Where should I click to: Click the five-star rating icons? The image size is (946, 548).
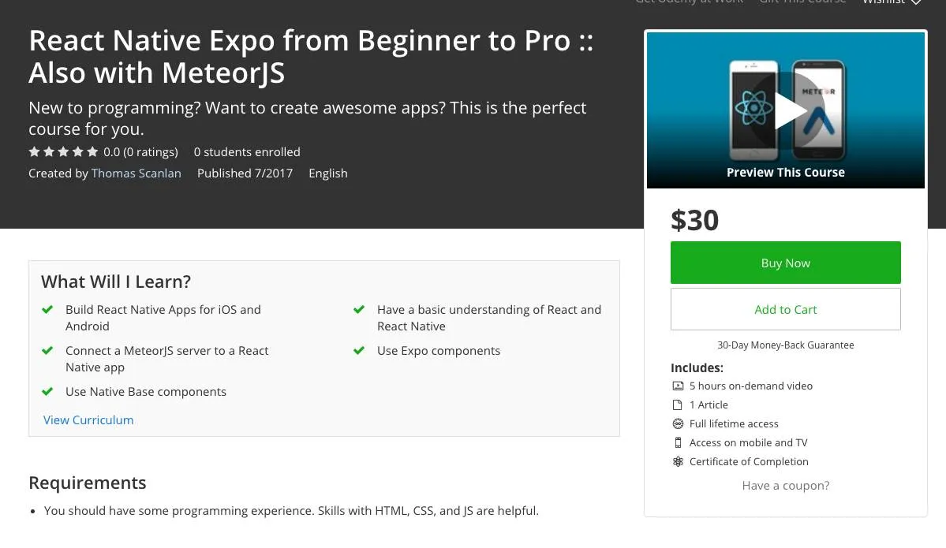click(63, 152)
